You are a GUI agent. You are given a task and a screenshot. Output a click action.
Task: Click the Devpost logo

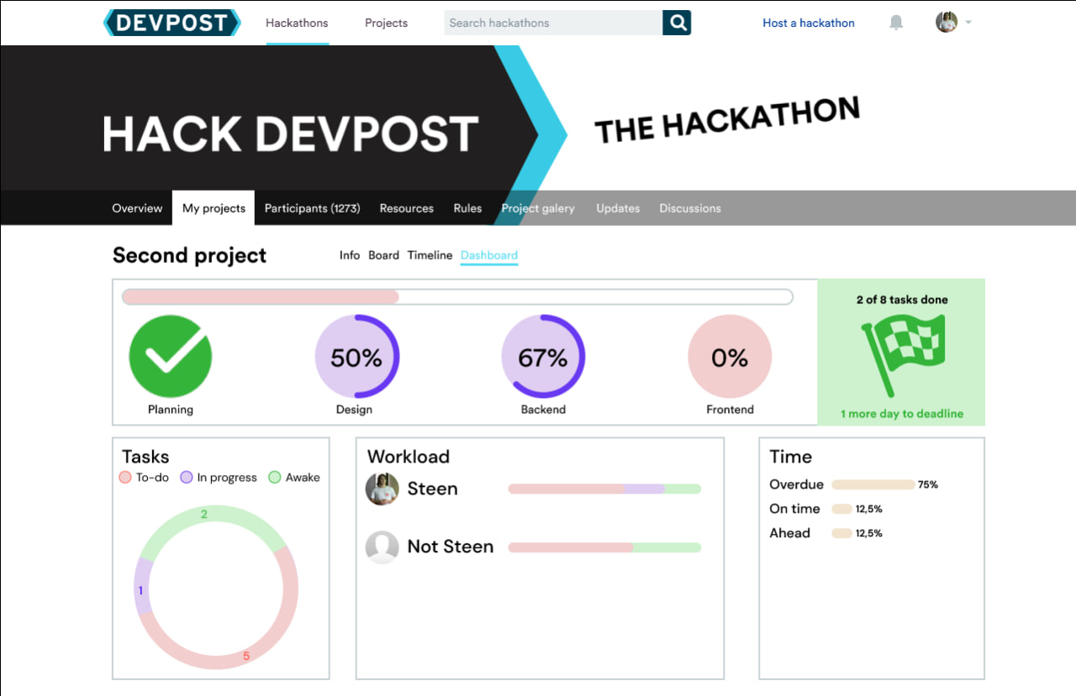coord(172,23)
